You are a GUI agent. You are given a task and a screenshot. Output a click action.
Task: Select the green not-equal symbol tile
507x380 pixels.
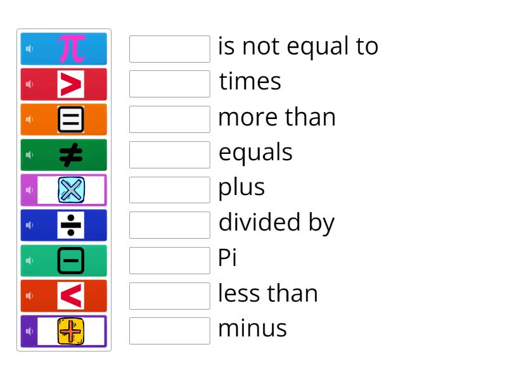click(x=70, y=155)
